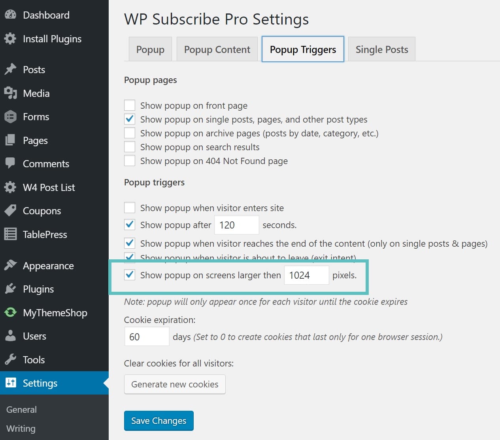The height and width of the screenshot is (440, 500).
Task: Select the Popup tab
Action: 150,49
